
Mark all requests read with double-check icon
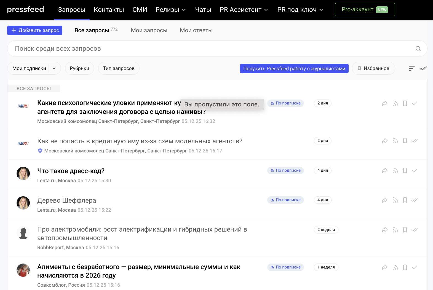point(423,68)
